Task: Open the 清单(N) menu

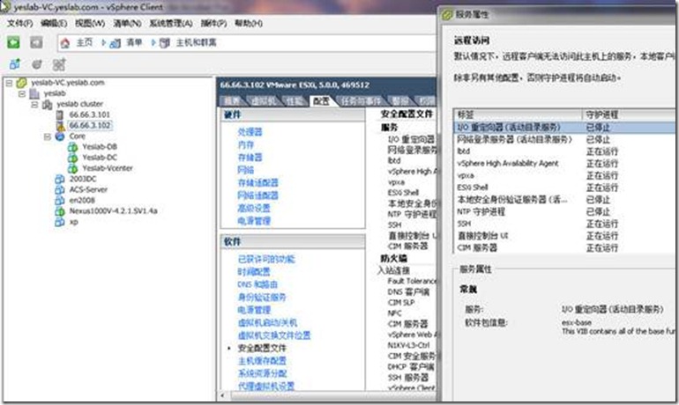Action: tap(127, 24)
